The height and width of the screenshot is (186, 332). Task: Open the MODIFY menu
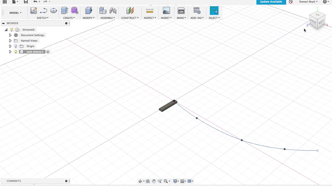(89, 18)
